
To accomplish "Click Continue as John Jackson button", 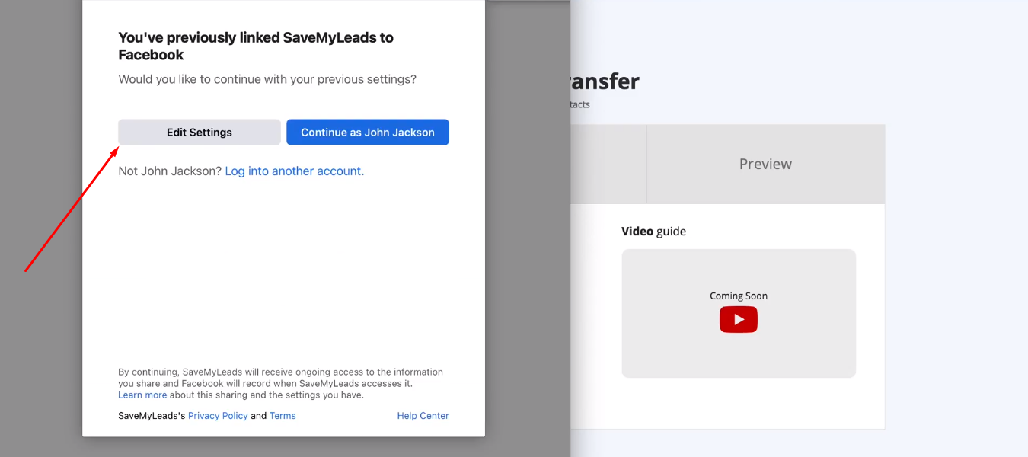I will [368, 132].
